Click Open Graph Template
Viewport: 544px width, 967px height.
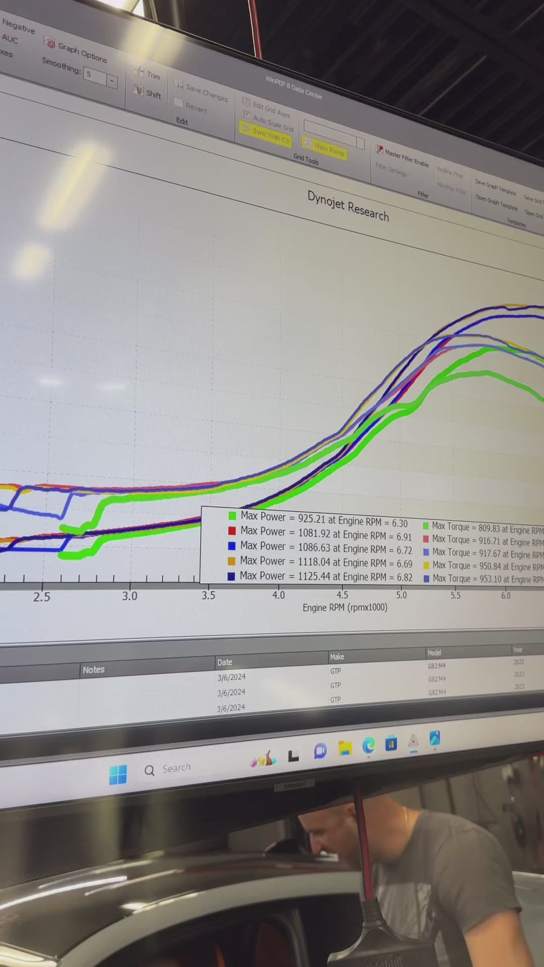pyautogui.click(x=497, y=202)
